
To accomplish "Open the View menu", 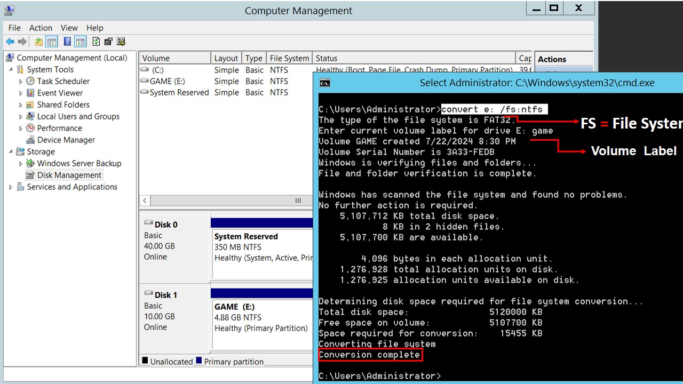I will point(69,28).
